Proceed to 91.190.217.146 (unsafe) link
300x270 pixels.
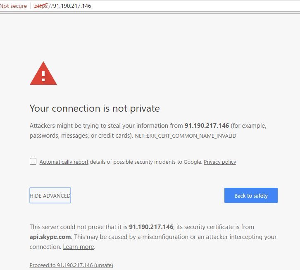click(x=71, y=265)
